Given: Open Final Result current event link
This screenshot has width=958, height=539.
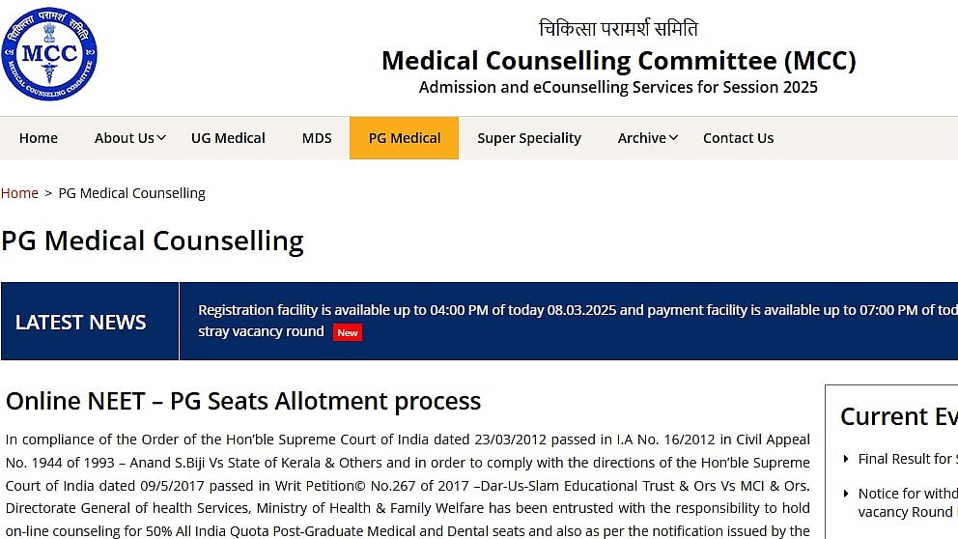Looking at the screenshot, I should click(x=906, y=459).
